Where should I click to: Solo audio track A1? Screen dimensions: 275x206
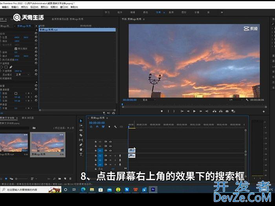point(115,155)
